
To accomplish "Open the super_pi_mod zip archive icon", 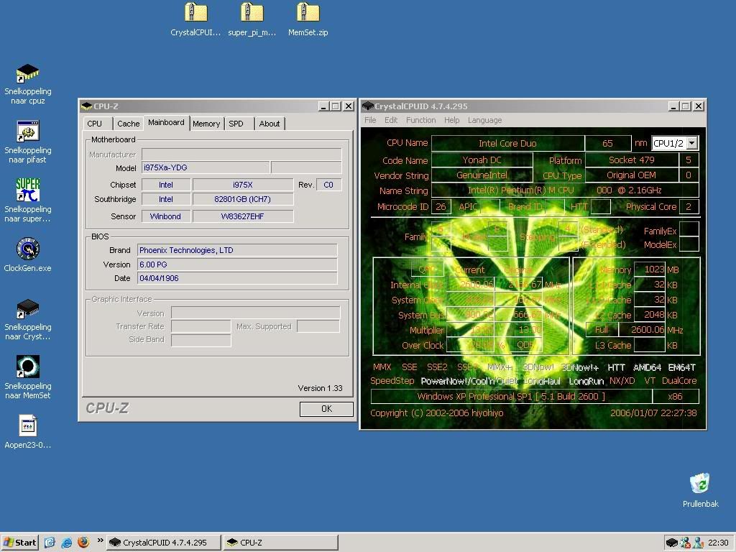I will [252, 13].
